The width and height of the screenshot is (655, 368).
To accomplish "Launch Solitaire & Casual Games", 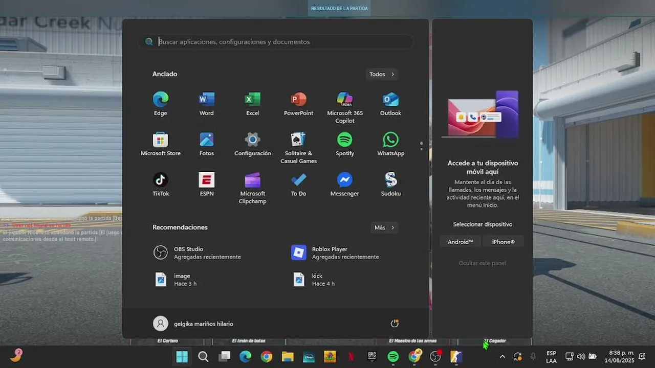I will click(x=298, y=148).
